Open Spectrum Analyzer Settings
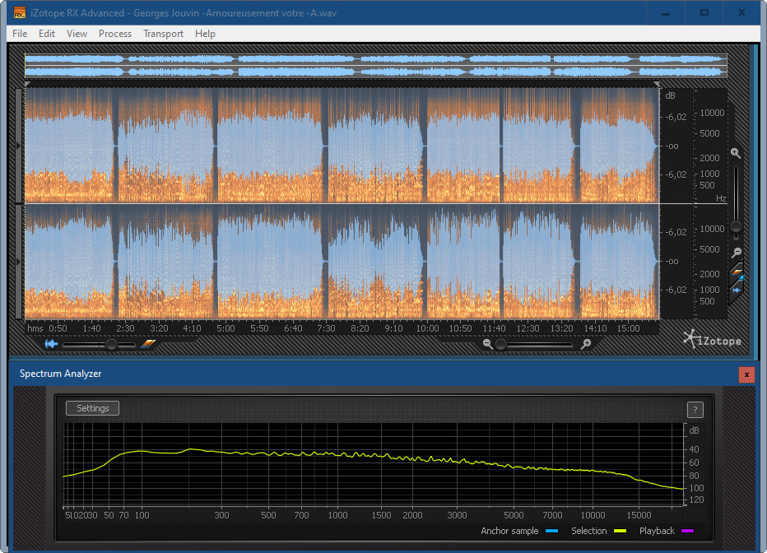This screenshot has height=553, width=767. [x=92, y=408]
